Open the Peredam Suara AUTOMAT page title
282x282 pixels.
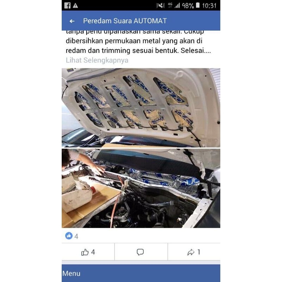[125, 21]
